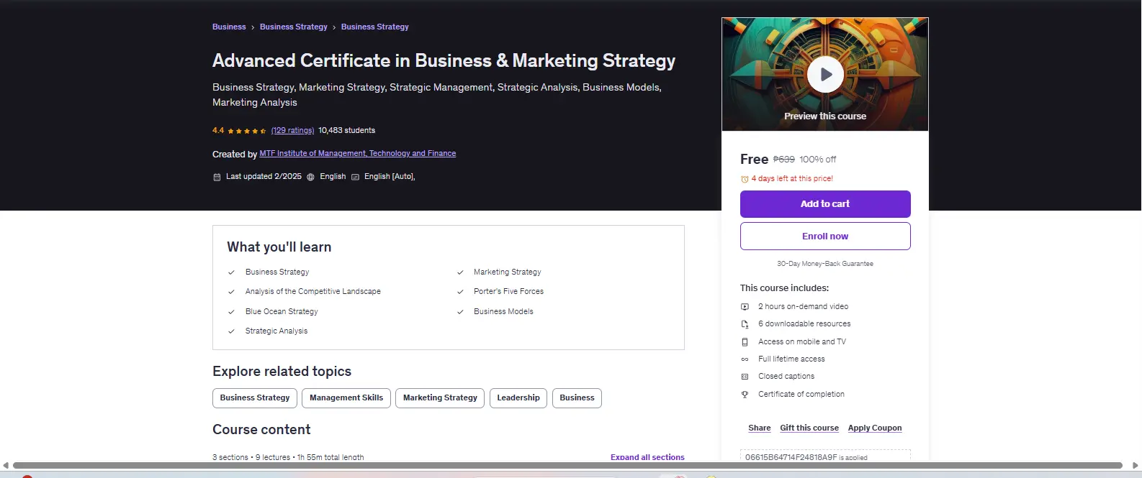Click the closed captions icon near English [Auto]
The image size is (1142, 478).
355,177
